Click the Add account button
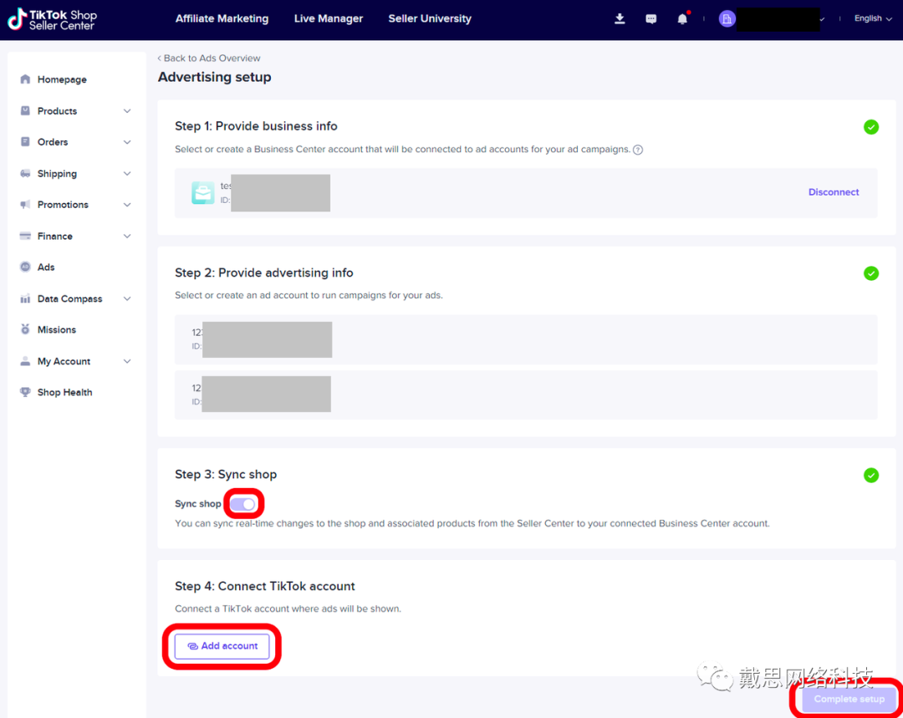 tap(222, 646)
